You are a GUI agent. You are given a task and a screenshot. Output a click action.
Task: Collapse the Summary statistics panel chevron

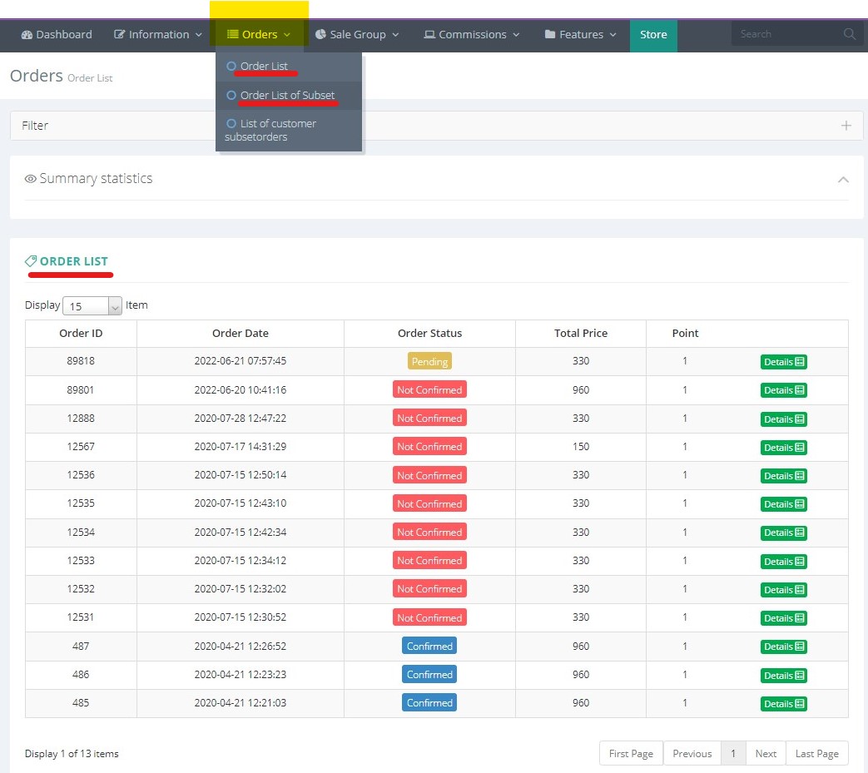(843, 179)
